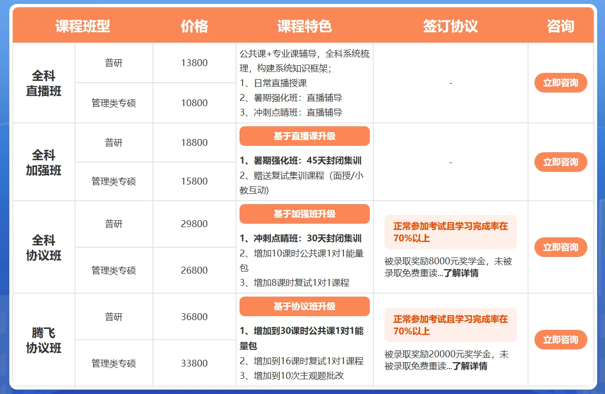Select 普研 under 全科加强班

(114, 142)
